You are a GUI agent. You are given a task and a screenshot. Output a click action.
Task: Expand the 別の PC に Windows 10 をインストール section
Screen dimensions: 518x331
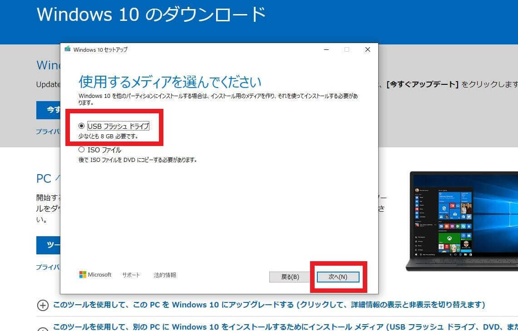click(286, 327)
